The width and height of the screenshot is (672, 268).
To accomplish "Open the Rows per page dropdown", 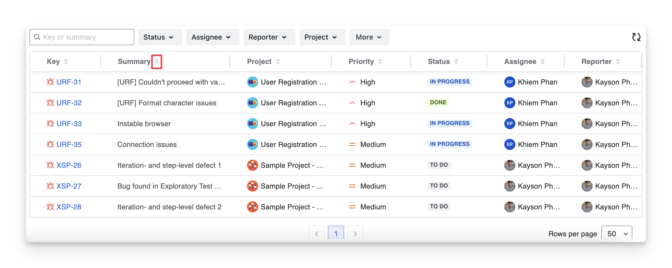I will pos(616,234).
